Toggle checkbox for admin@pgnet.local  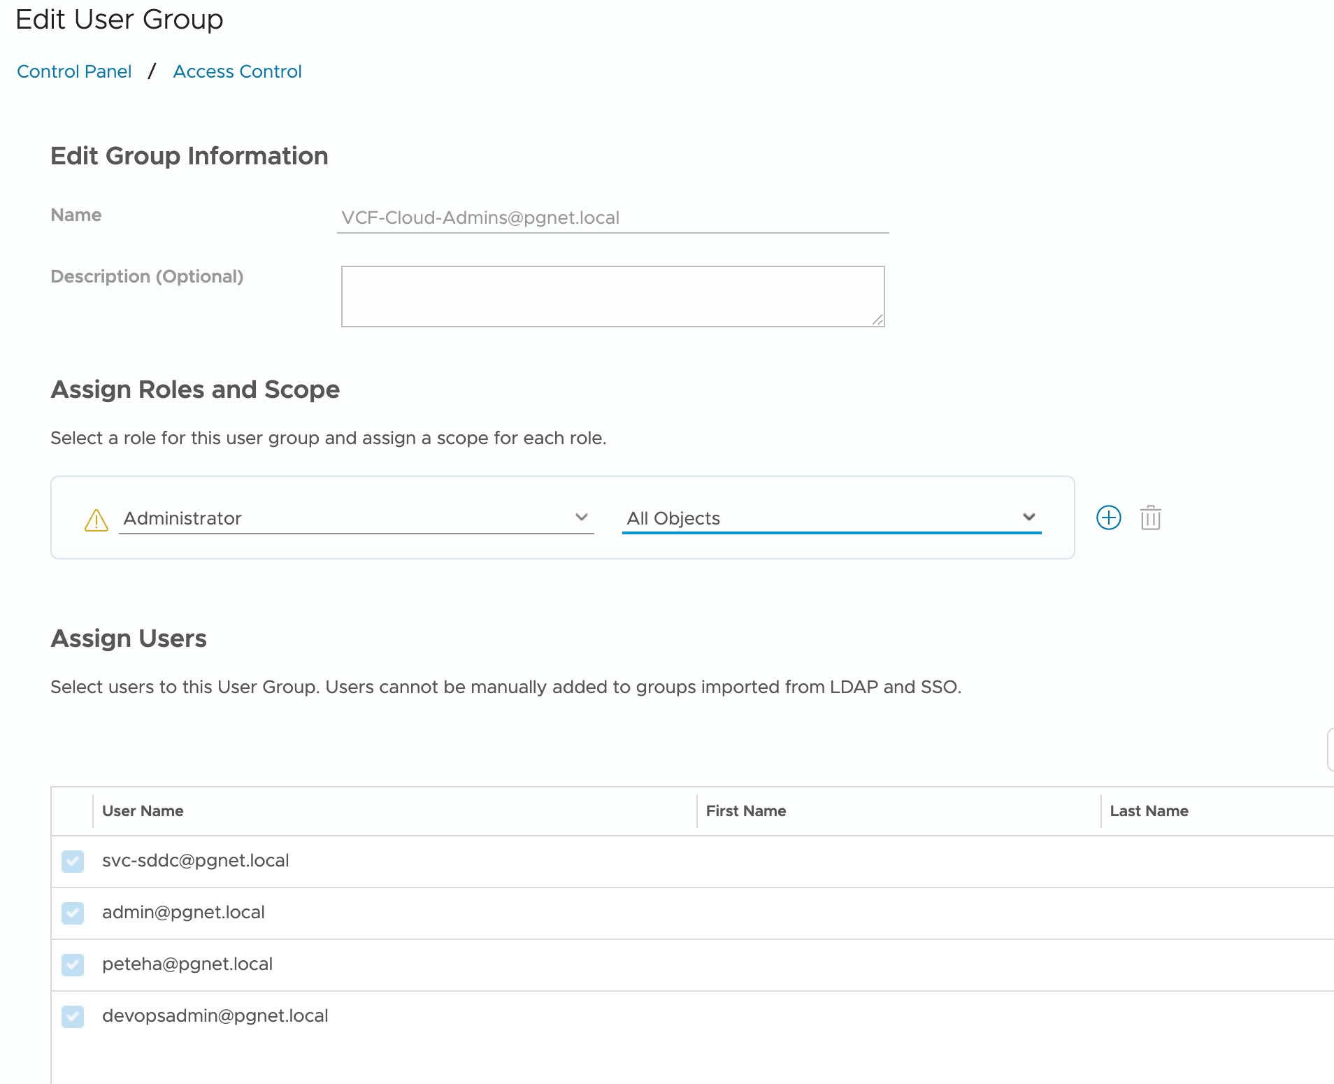coord(73,913)
